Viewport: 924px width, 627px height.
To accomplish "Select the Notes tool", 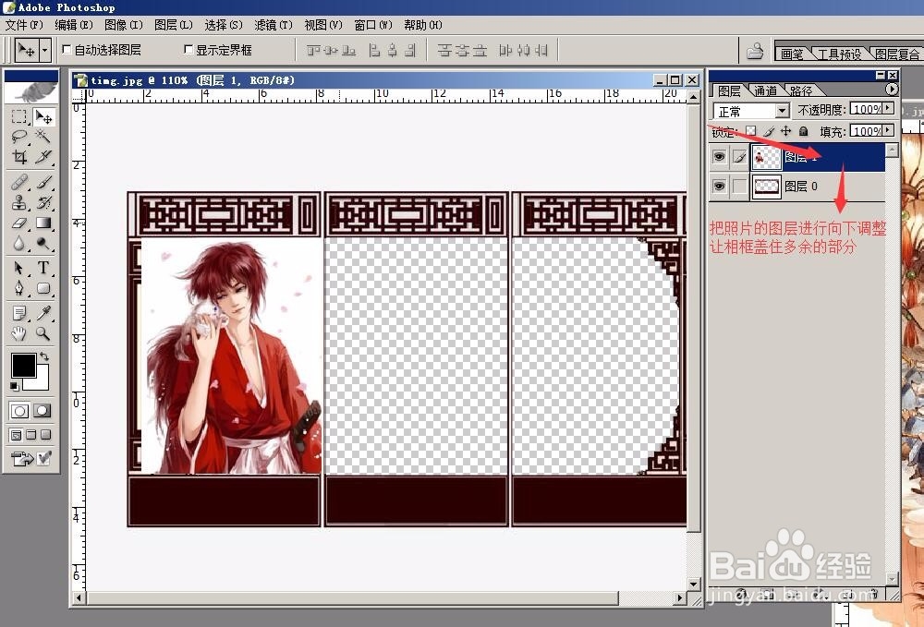I will coord(18,313).
